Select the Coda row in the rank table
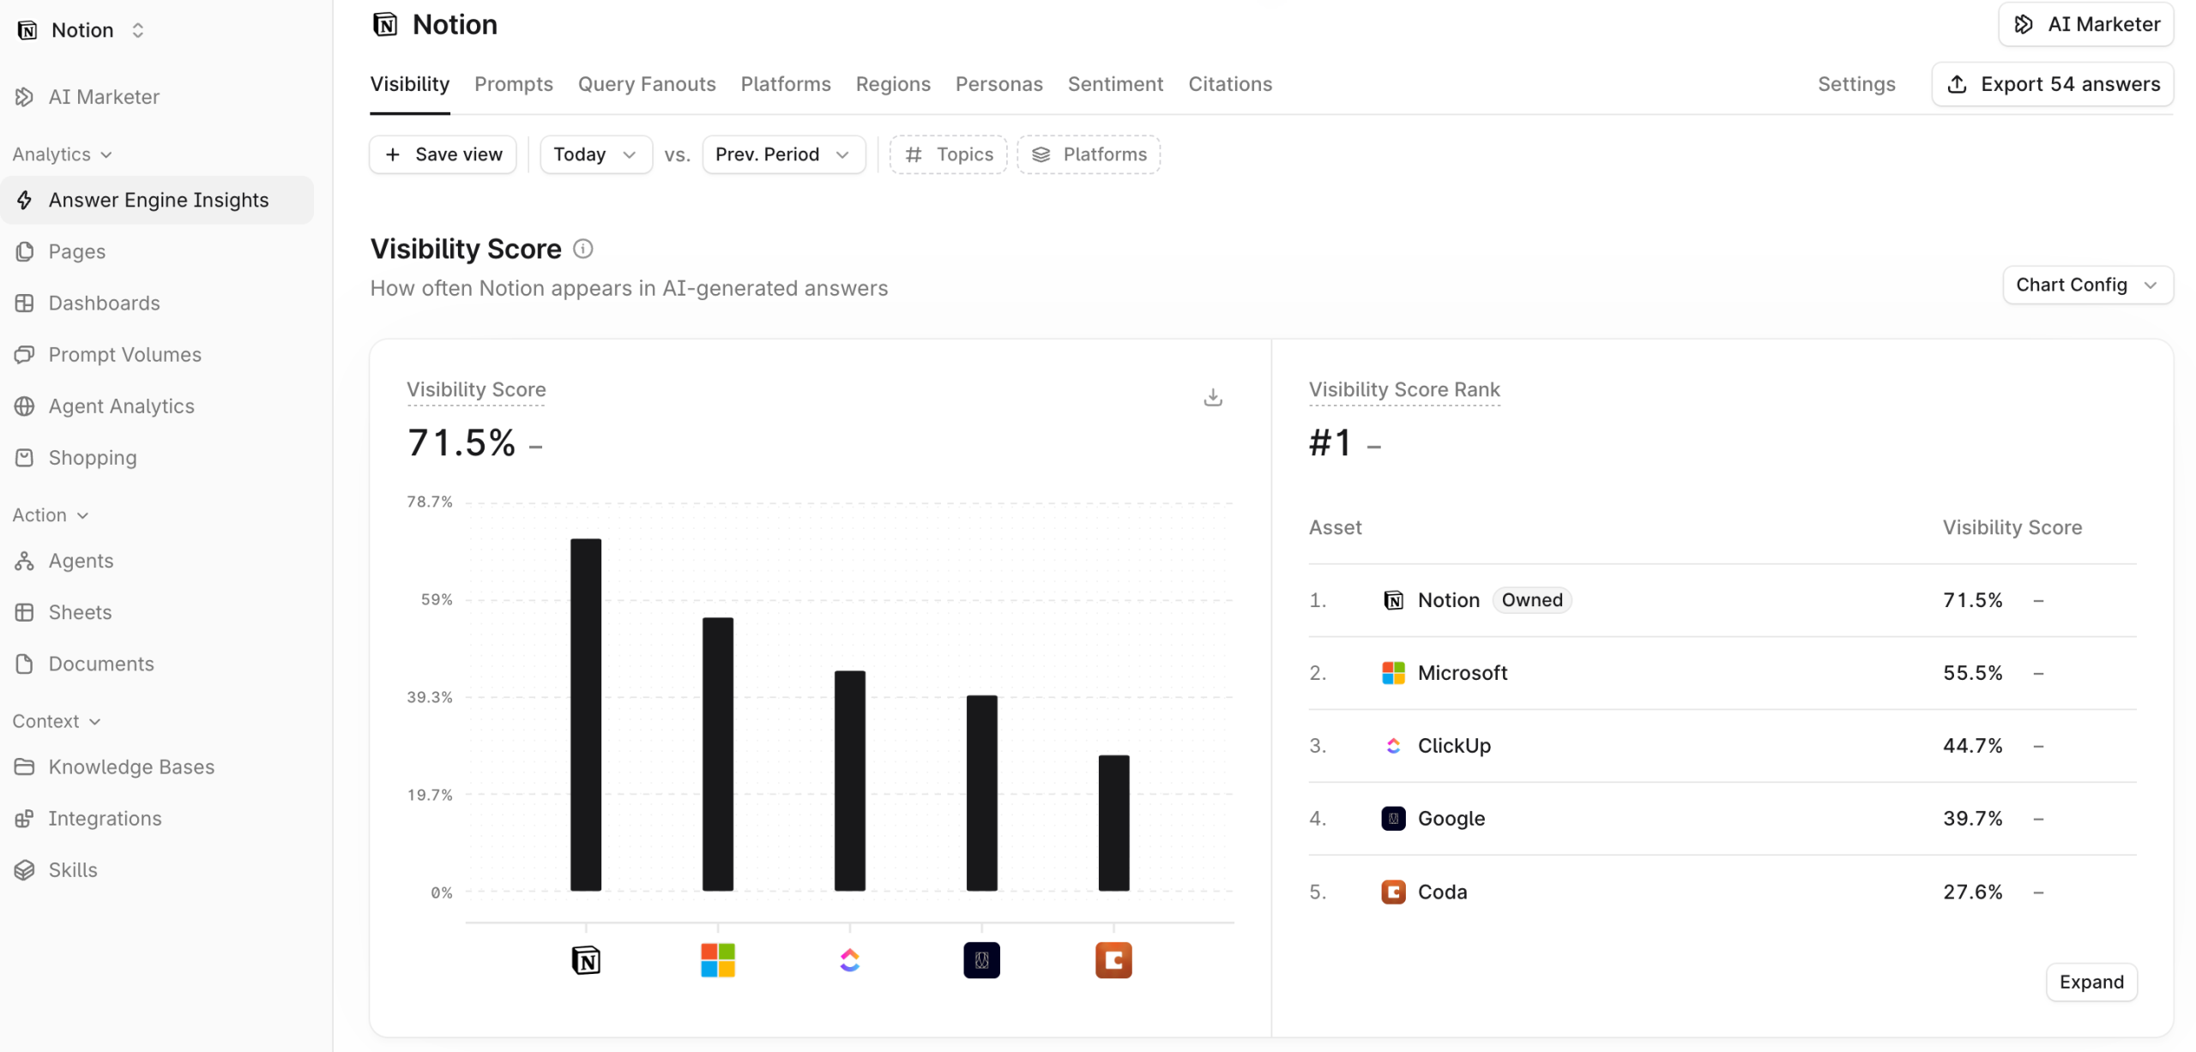The height and width of the screenshot is (1052, 2196). click(1722, 892)
